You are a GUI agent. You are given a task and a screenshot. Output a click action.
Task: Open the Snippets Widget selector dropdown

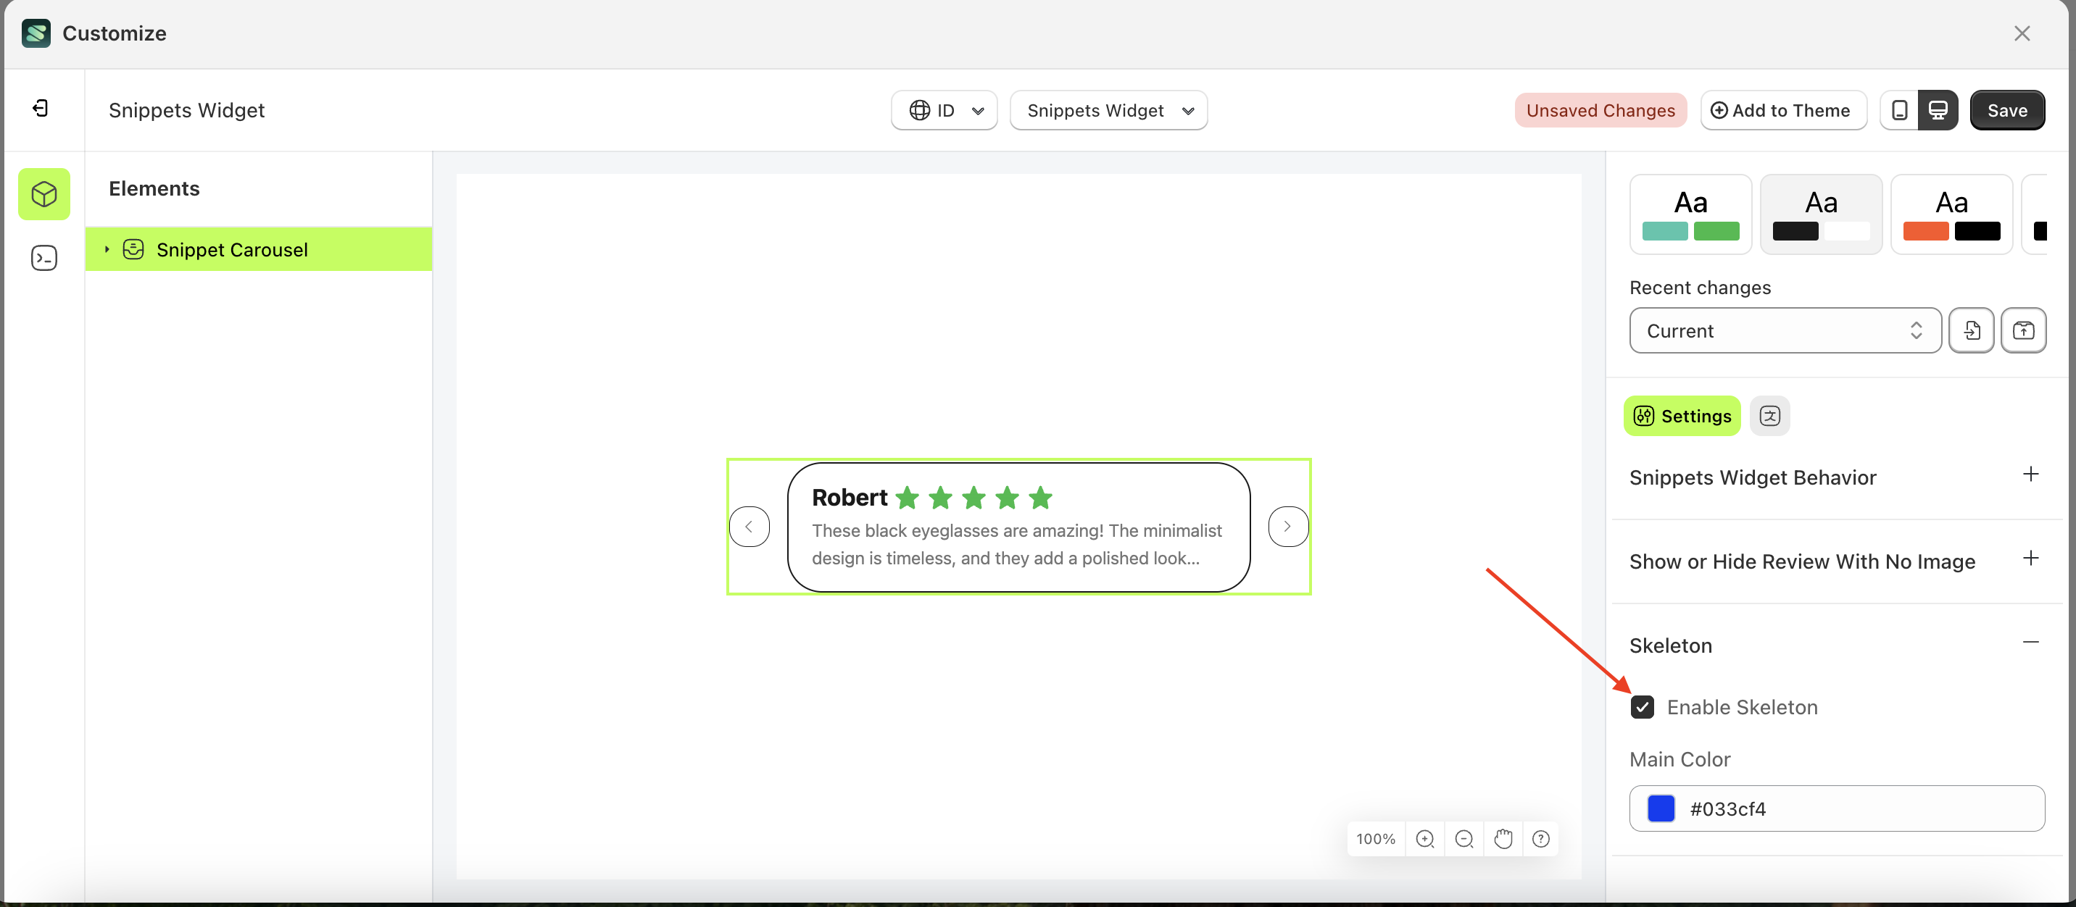click(x=1108, y=109)
